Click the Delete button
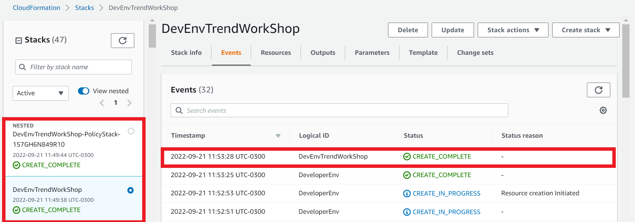This screenshot has height=222, width=635. (x=408, y=30)
